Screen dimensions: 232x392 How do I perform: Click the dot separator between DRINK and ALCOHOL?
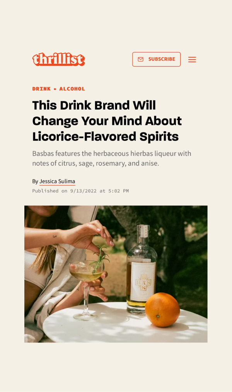(x=55, y=89)
